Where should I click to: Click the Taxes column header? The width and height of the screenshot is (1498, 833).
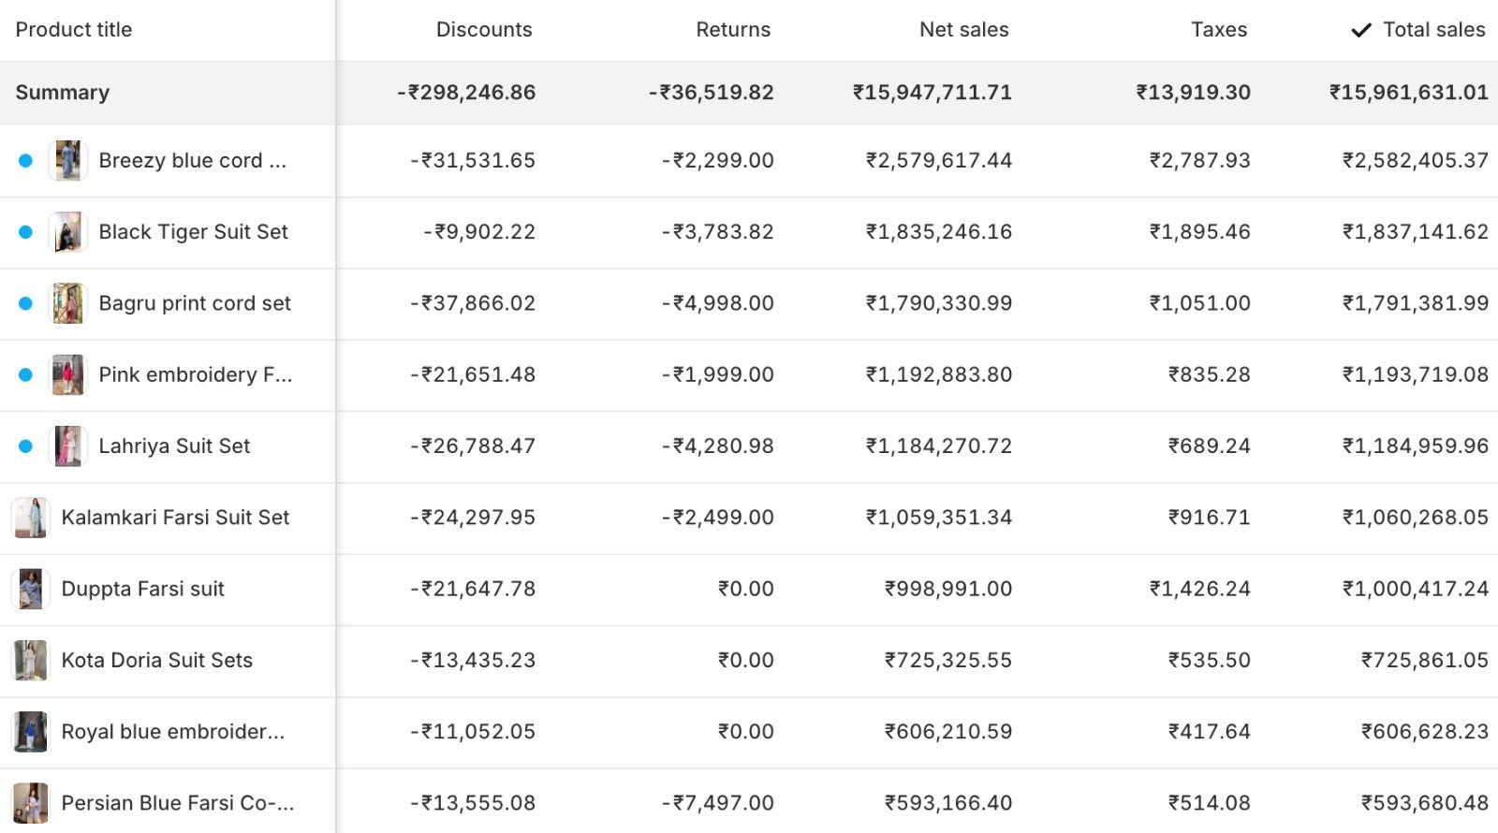click(x=1218, y=30)
